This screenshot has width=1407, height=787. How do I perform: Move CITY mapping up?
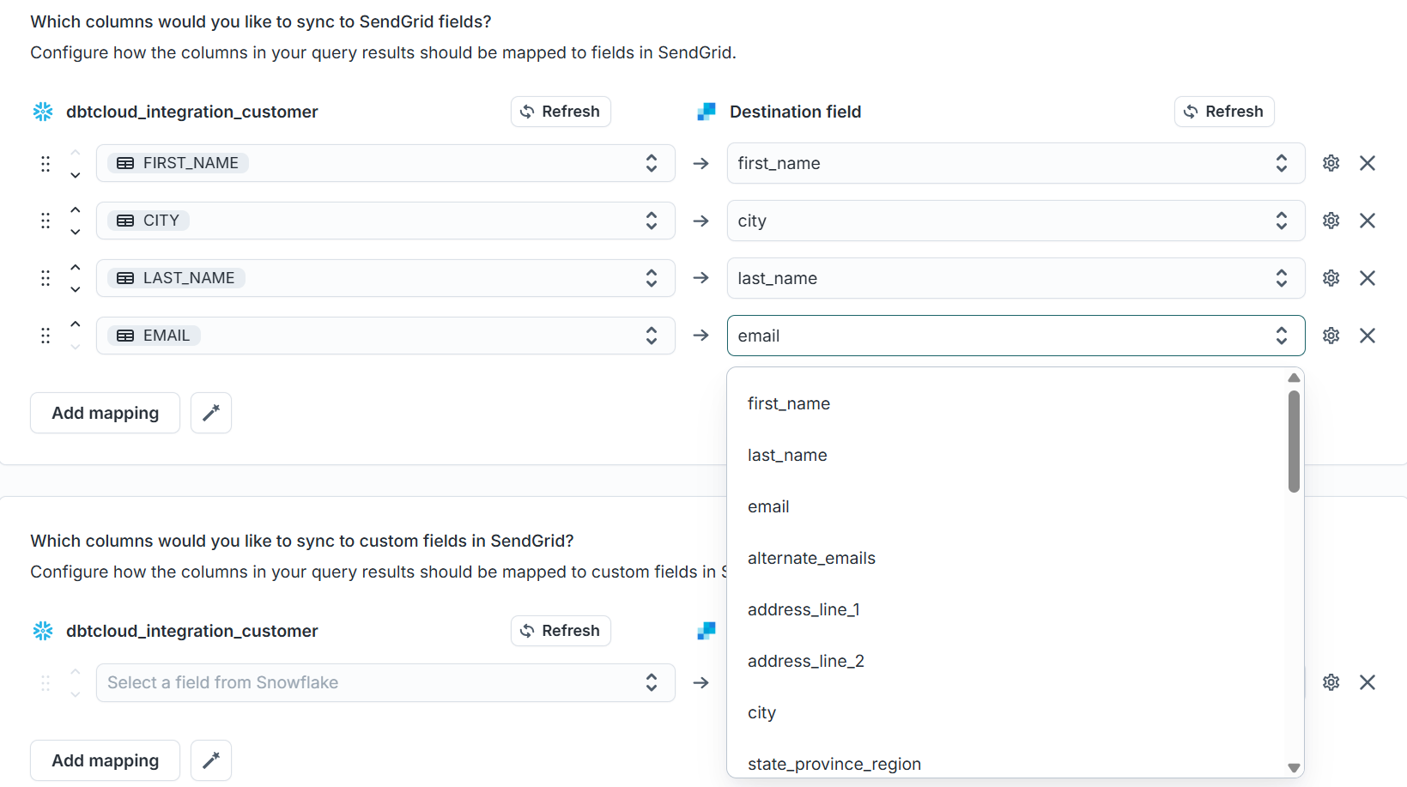click(76, 209)
